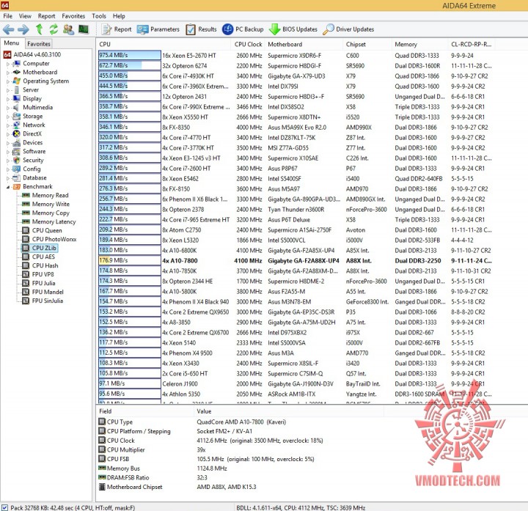Expand the Display tree node

(8, 99)
